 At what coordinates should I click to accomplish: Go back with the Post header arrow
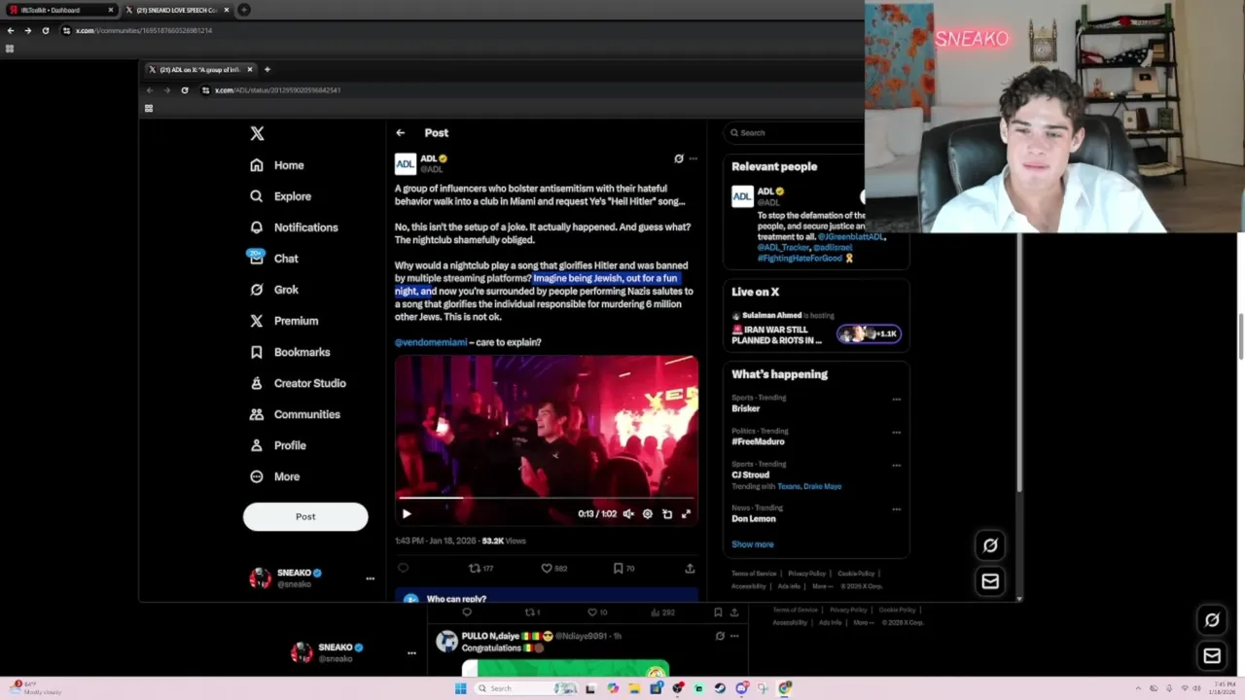tap(401, 133)
